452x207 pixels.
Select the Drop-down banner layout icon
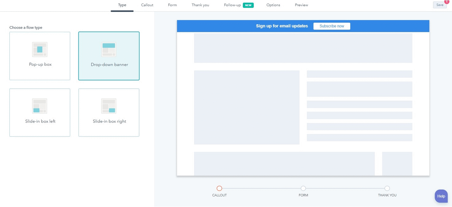point(109,50)
